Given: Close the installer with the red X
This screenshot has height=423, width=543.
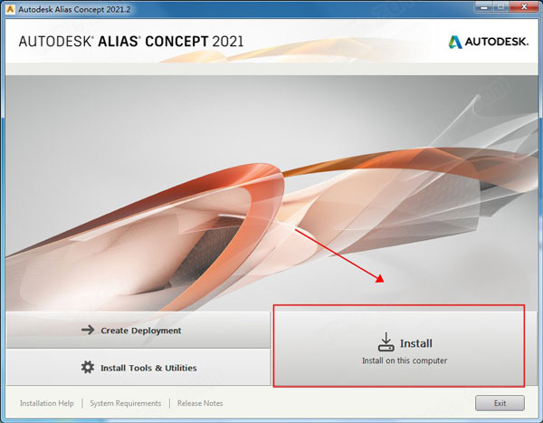Looking at the screenshot, I should pyautogui.click(x=524, y=7).
